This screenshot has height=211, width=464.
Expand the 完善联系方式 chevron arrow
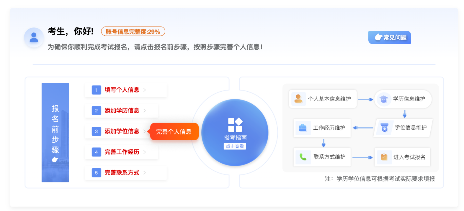click(145, 173)
